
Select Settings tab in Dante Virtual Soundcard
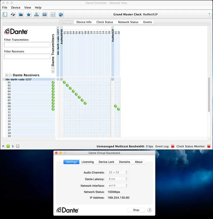71,162
